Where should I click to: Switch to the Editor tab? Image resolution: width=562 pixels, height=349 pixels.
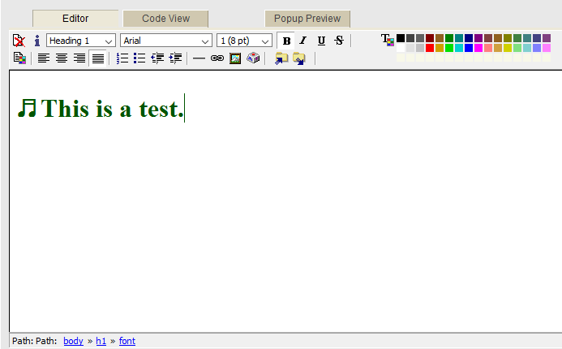[x=75, y=19]
